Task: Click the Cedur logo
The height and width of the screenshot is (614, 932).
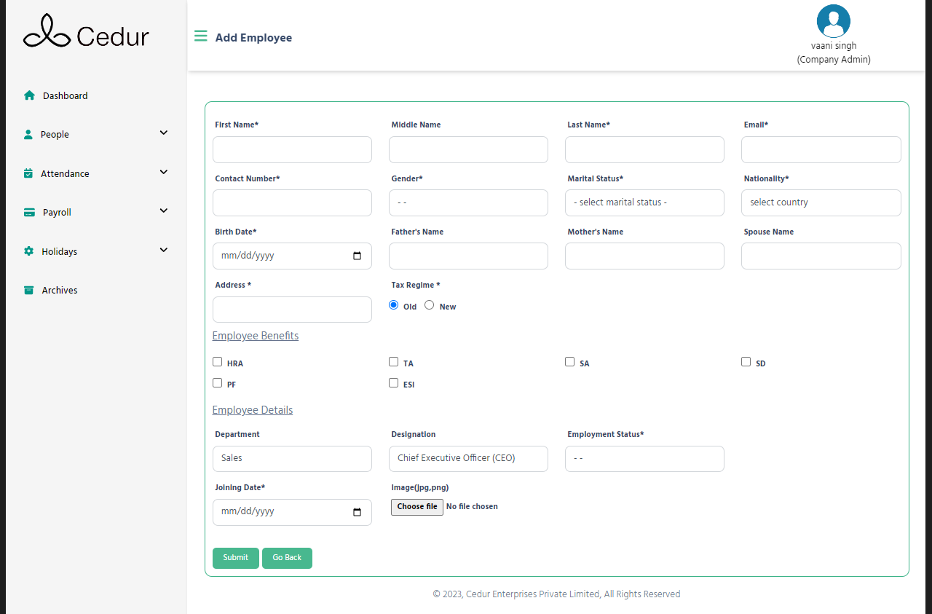Action: click(x=86, y=32)
